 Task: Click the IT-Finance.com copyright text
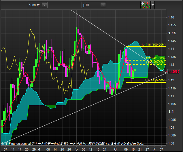pos(14,144)
